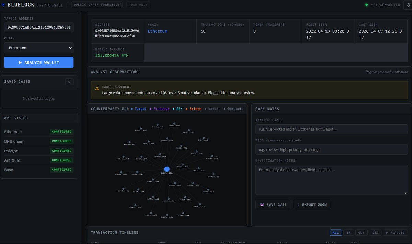The height and width of the screenshot is (244, 412).
Task: Click the Read-Only badge
Action: click(138, 5)
